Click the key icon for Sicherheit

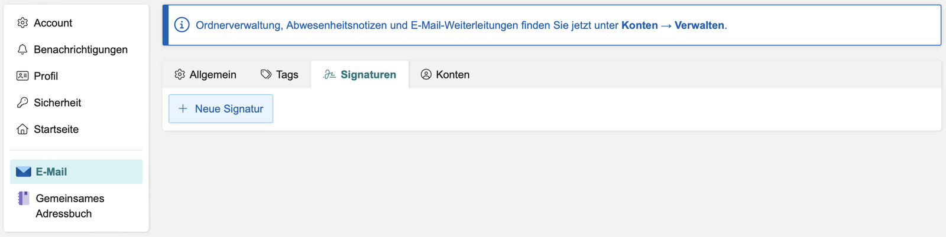22,103
